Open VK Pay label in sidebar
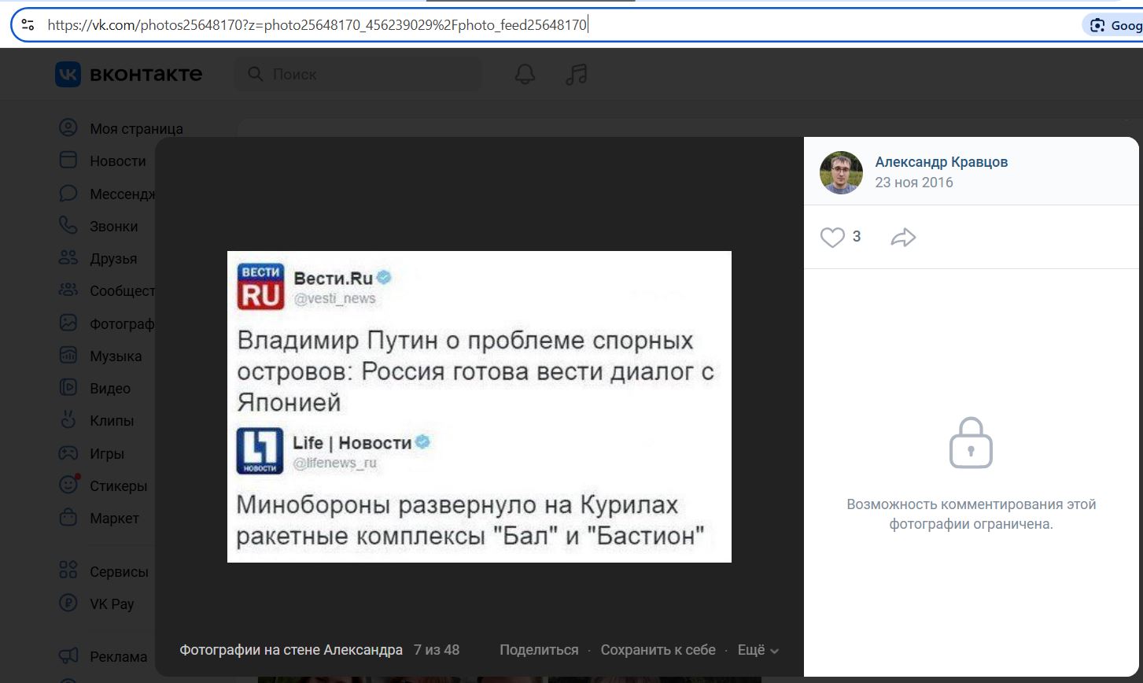Screen dimensions: 1143x683 (112, 604)
